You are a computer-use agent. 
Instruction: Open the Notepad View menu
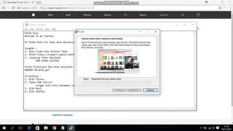click(47, 29)
